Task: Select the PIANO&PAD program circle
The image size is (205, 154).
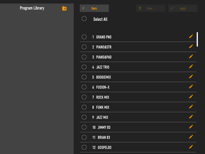Action: pos(84,57)
